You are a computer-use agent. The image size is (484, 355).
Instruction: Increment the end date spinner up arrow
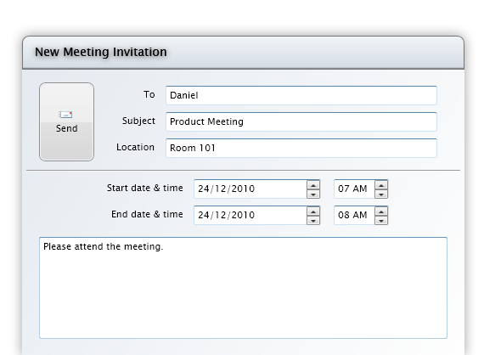point(313,211)
